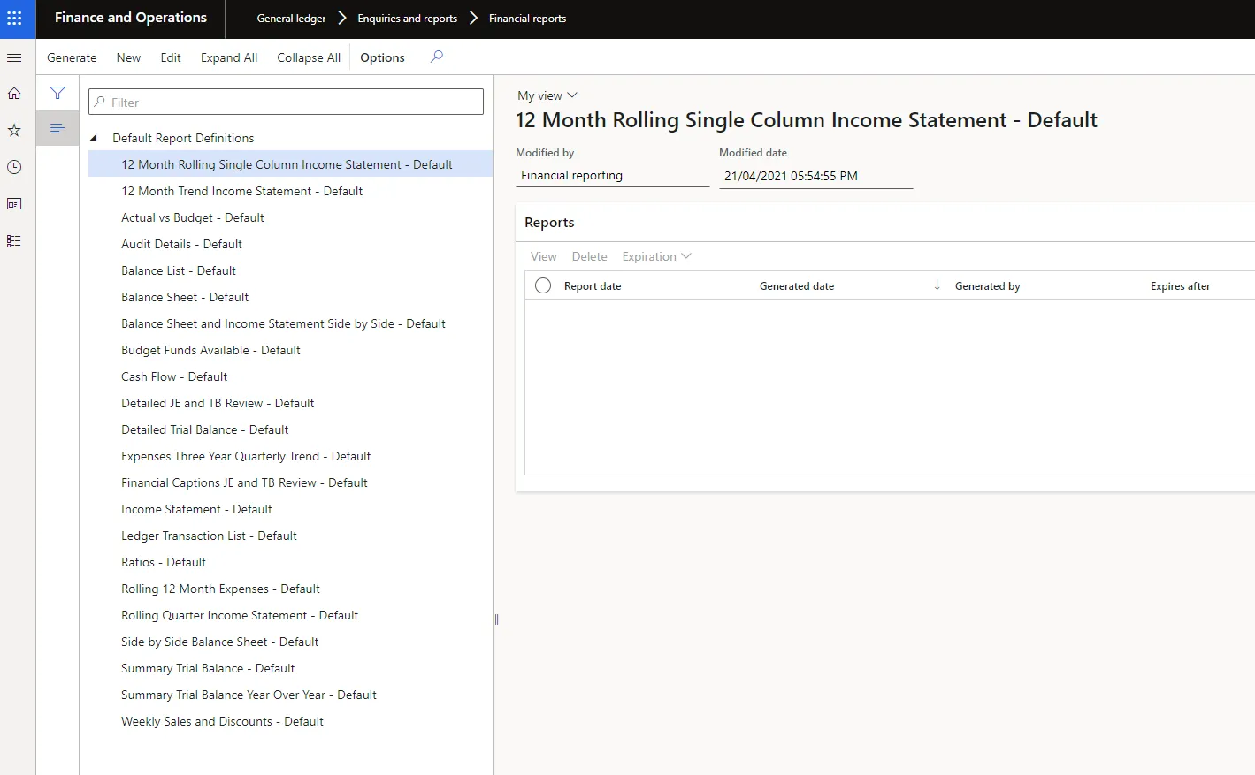The height and width of the screenshot is (775, 1255).
Task: Open Favorites via the star icon
Action: 13,129
